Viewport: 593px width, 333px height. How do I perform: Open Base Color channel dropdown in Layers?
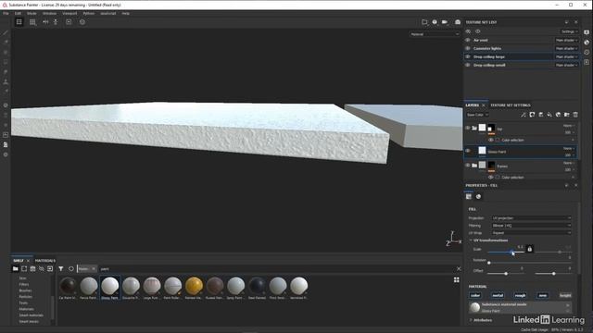coord(477,115)
